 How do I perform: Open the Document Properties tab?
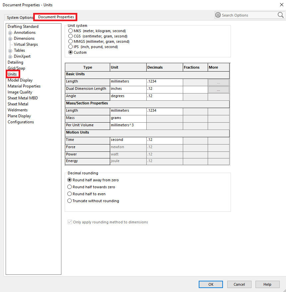[x=56, y=17]
